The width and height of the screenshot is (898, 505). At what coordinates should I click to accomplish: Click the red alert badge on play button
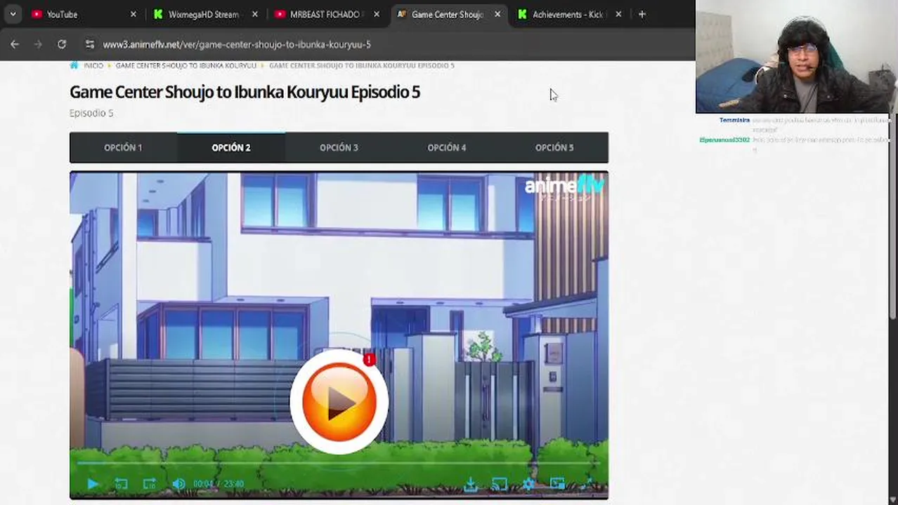[370, 360]
